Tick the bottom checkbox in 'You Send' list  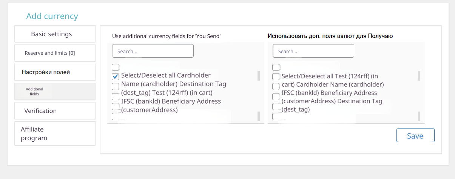point(116,116)
